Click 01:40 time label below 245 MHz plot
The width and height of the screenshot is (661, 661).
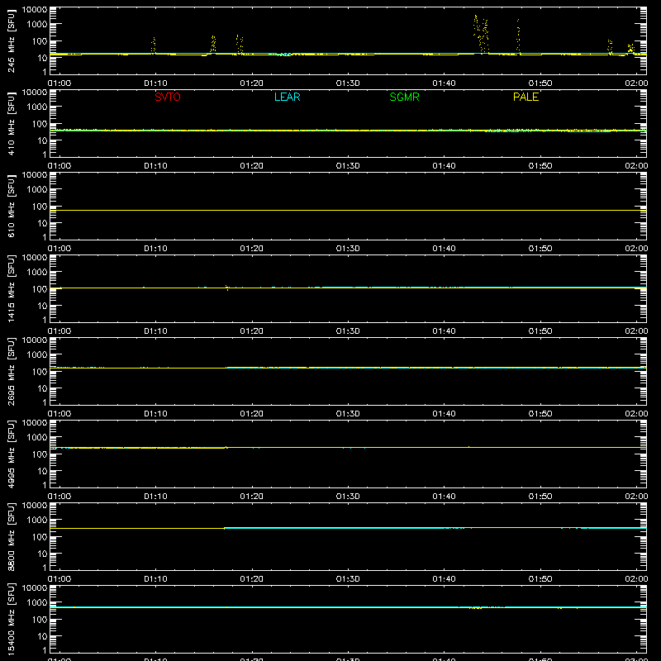[x=444, y=83]
